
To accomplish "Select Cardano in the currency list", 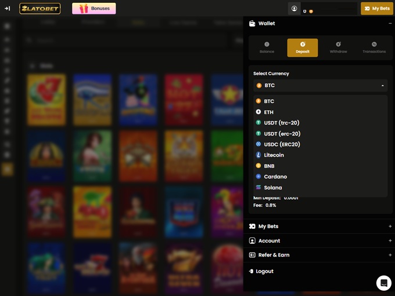I will (x=275, y=177).
